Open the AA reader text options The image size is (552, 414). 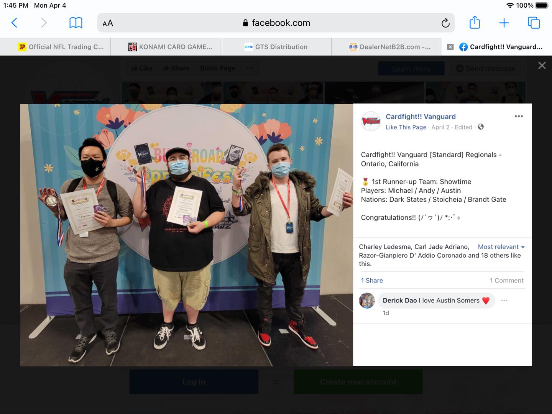(108, 23)
